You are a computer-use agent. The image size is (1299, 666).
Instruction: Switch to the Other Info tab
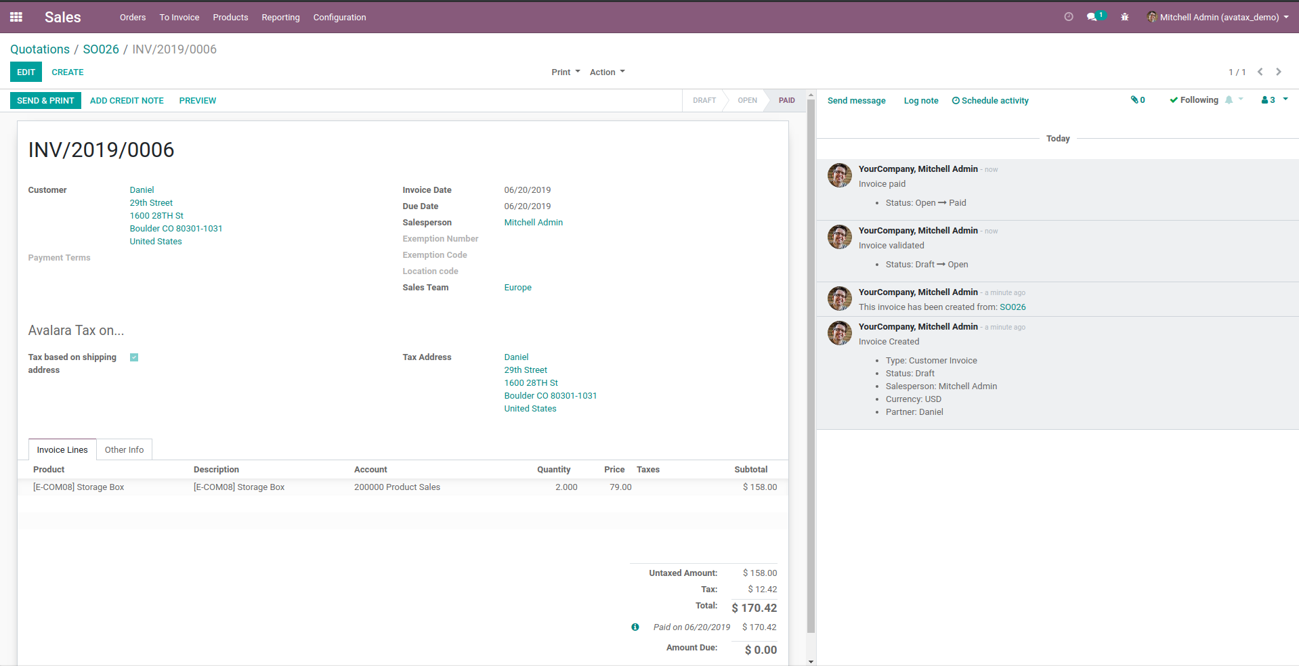click(124, 450)
